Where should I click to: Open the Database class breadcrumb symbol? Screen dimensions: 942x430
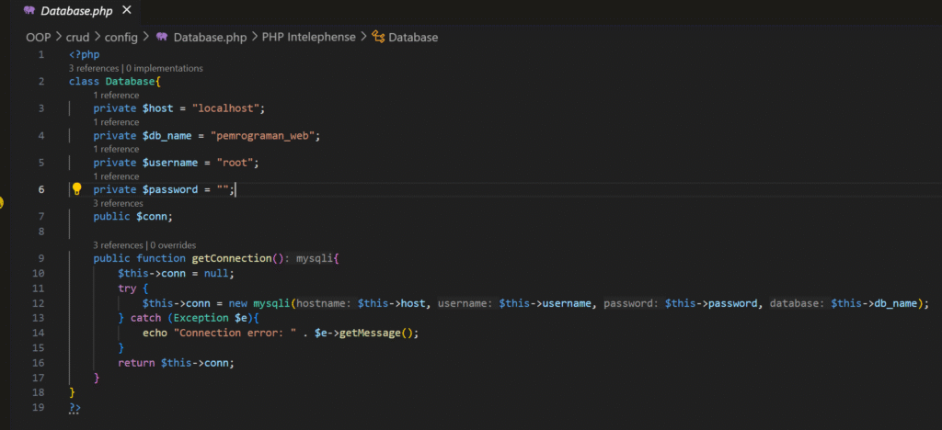coord(413,37)
